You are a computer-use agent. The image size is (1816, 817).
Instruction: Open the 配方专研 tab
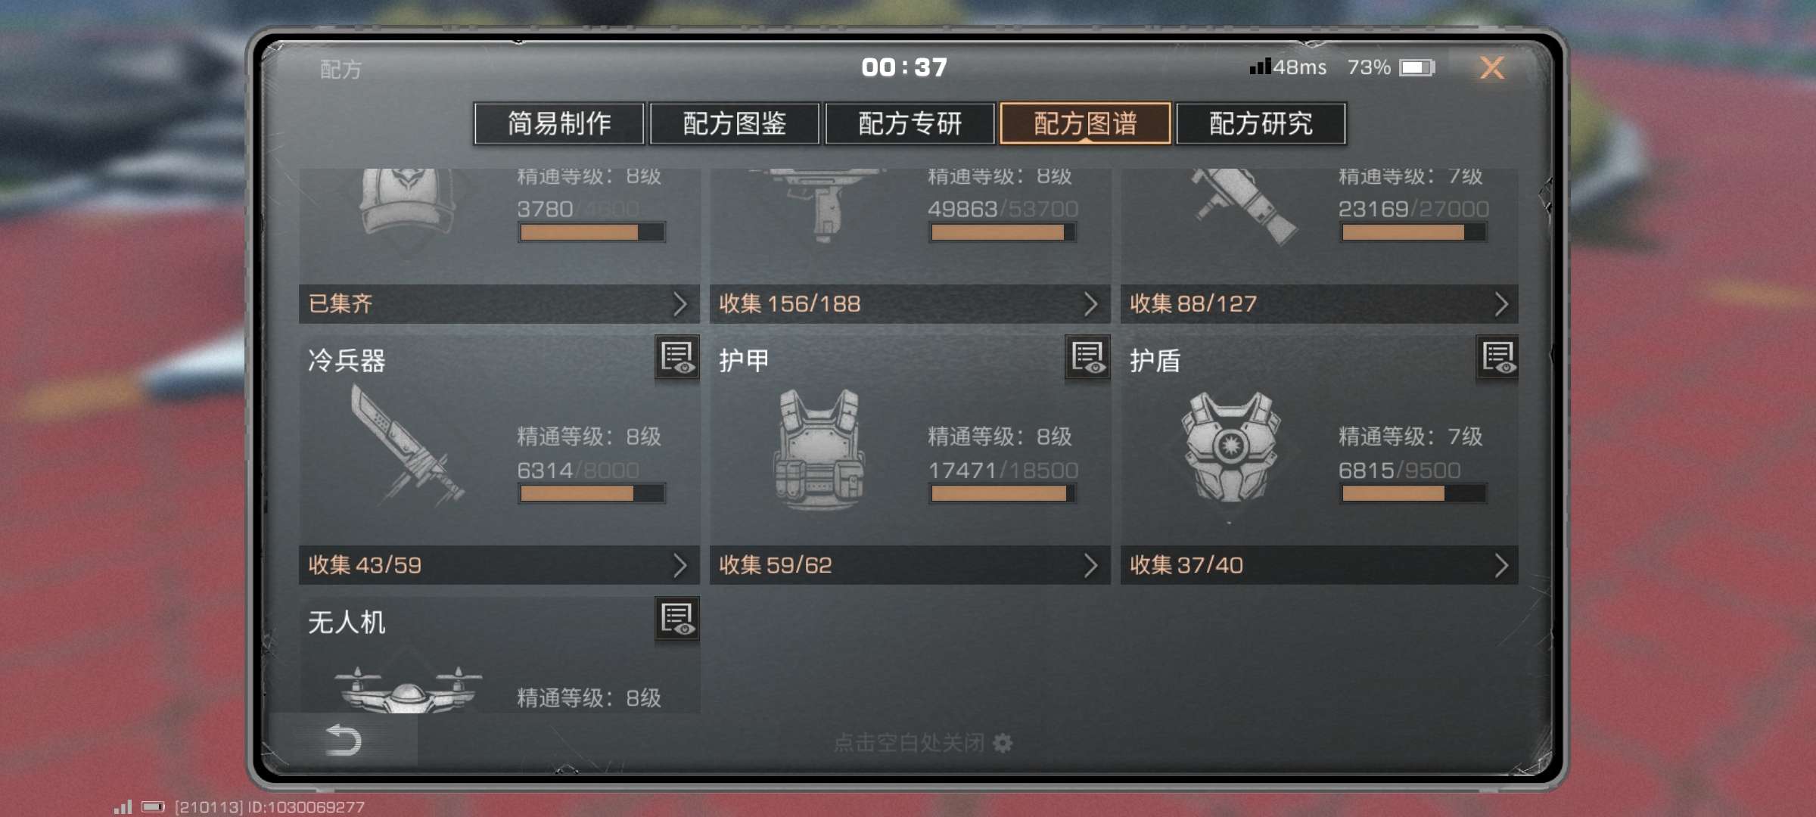click(x=910, y=123)
